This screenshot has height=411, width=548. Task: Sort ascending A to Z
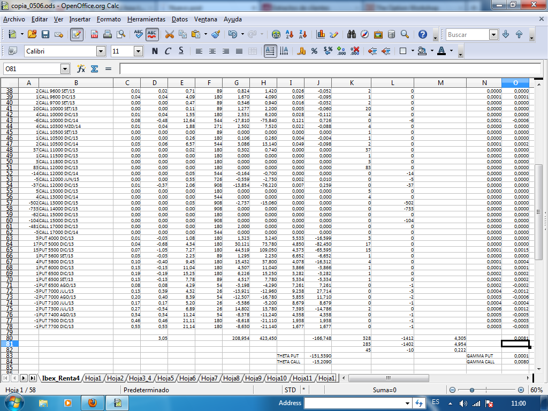click(x=290, y=34)
